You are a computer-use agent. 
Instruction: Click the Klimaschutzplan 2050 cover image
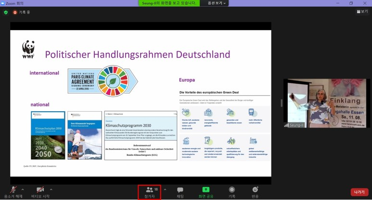48,135
